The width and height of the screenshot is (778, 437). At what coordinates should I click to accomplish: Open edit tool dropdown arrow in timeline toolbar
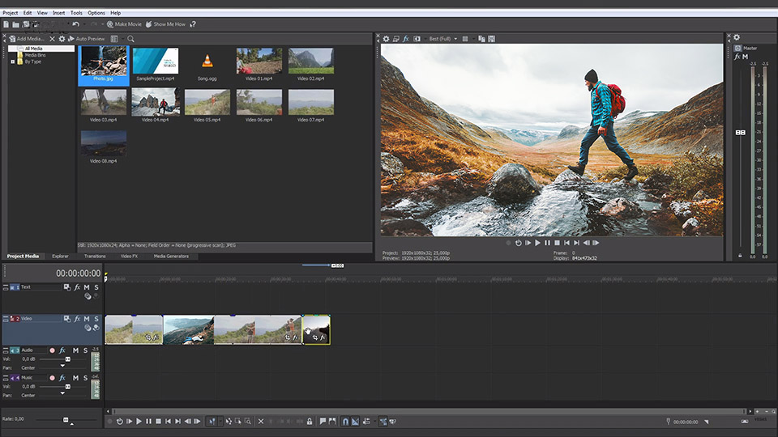click(220, 422)
